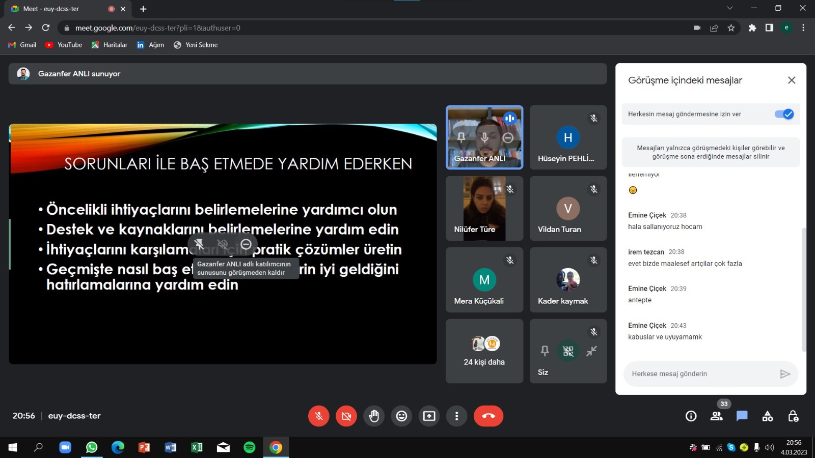This screenshot has width=815, height=458.
Task: Click the chat messages scrollbar
Action: 804,290
